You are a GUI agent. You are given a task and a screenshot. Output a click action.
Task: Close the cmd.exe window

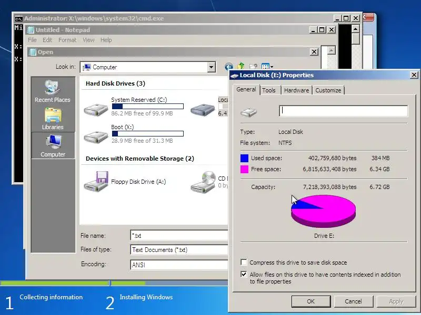tap(356, 18)
